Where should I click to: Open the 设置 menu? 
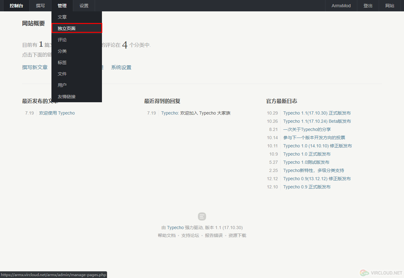84,6
